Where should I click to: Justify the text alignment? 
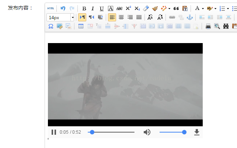pyautogui.click(x=139, y=17)
